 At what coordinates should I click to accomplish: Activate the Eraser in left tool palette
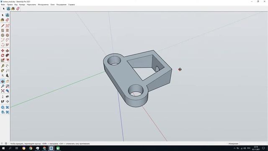click(x=8, y=20)
